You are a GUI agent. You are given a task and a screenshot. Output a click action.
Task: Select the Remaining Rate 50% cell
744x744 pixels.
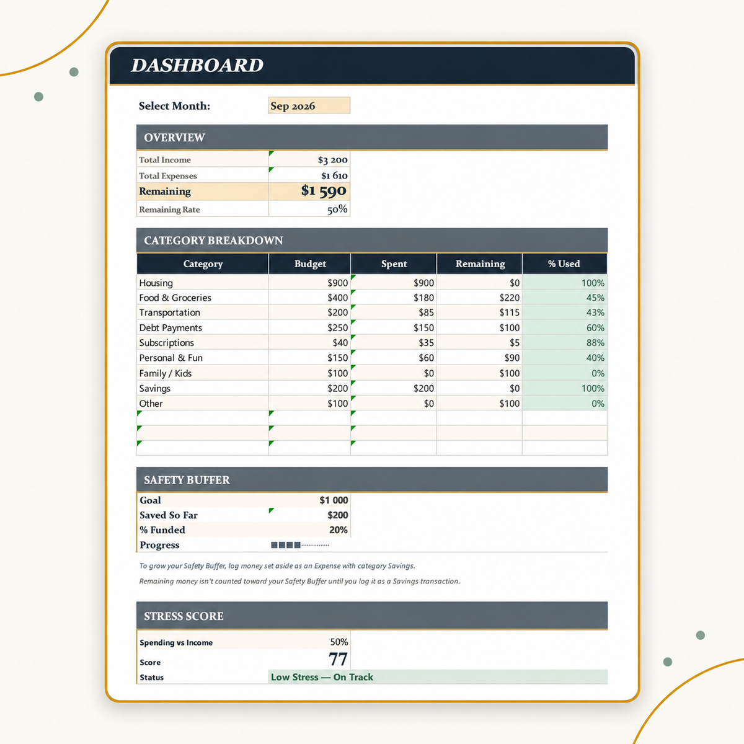click(309, 209)
